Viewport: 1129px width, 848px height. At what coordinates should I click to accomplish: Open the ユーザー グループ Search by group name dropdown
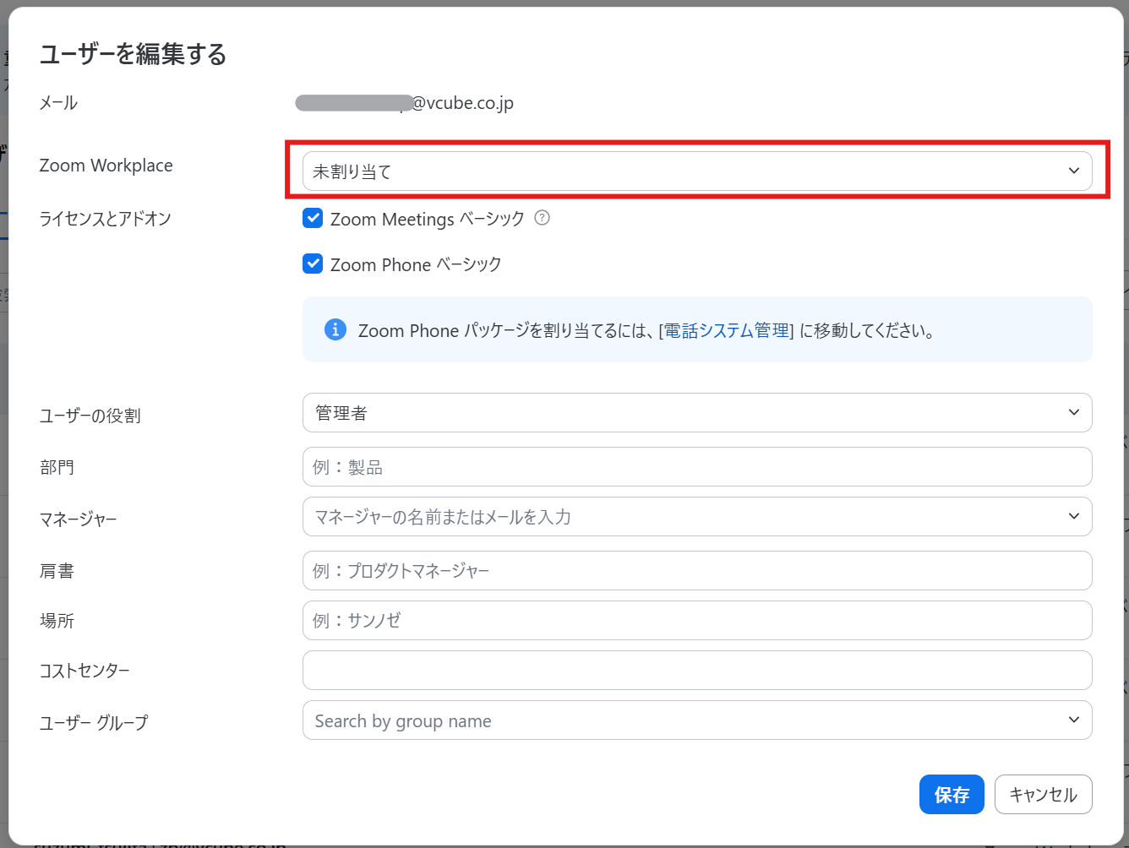(697, 720)
